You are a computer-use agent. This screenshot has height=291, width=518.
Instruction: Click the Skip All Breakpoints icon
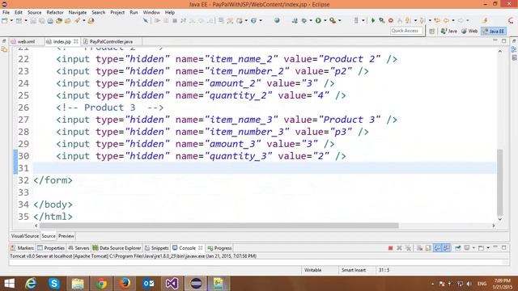pos(146,20)
